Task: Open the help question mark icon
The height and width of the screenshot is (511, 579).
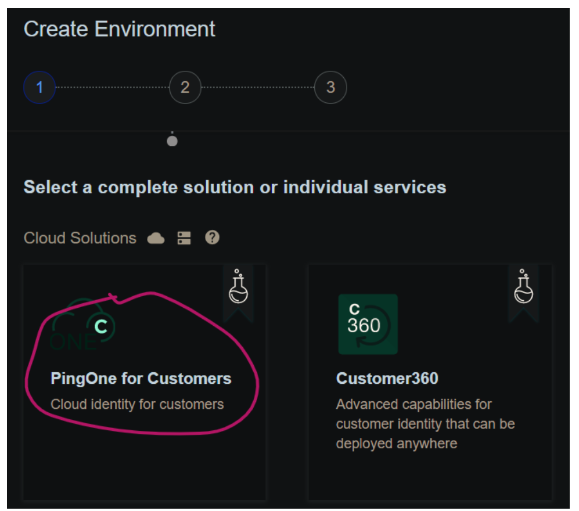Action: [x=212, y=237]
